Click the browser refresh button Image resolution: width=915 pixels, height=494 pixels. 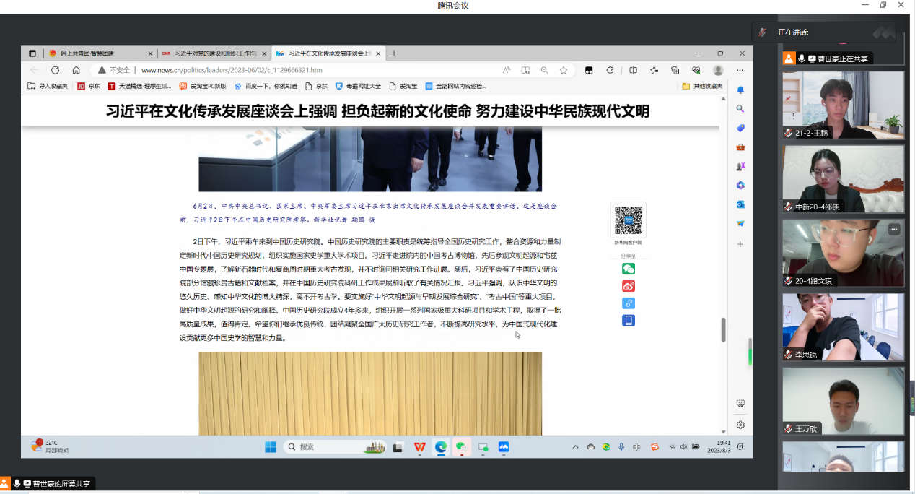55,70
